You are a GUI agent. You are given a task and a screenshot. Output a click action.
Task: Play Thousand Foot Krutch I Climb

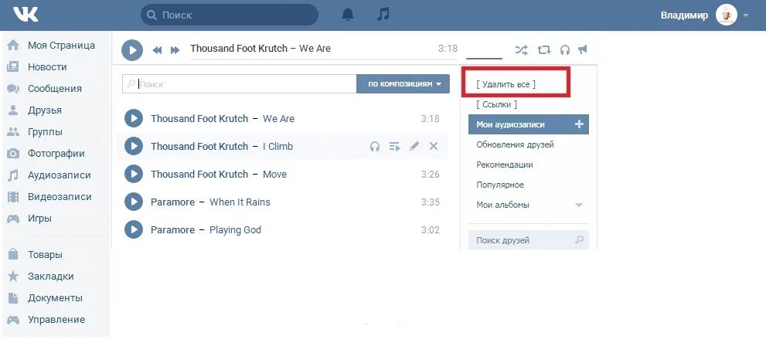134,146
